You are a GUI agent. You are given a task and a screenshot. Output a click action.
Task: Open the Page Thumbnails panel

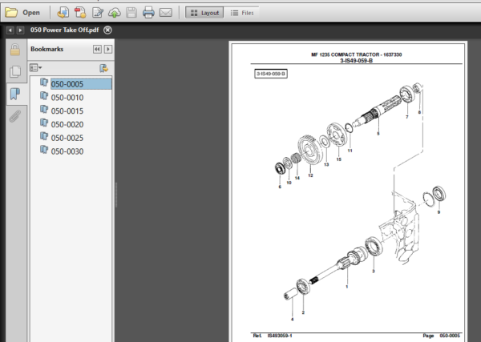pyautogui.click(x=15, y=71)
